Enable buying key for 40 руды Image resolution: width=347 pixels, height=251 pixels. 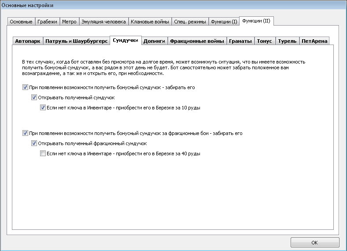[x=43, y=154]
